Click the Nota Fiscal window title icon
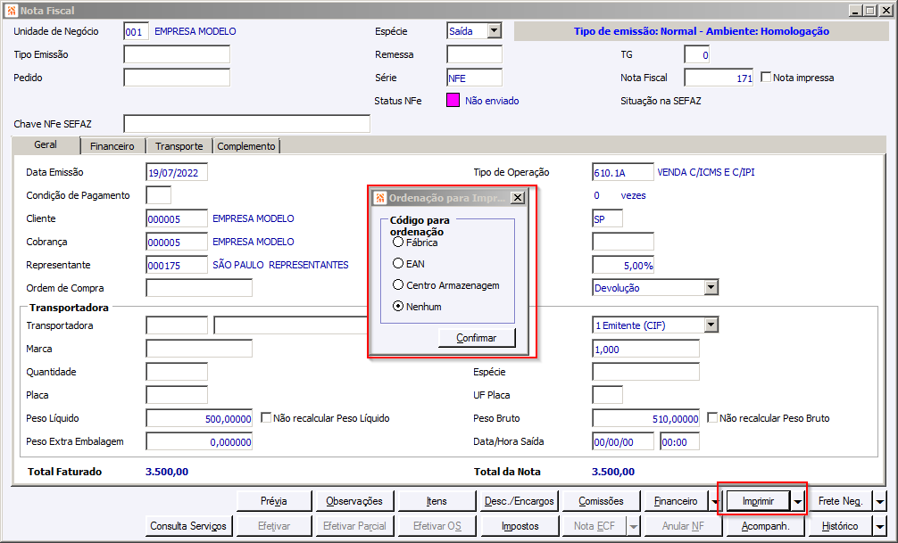Viewport: 898px width, 543px height. pyautogui.click(x=11, y=11)
